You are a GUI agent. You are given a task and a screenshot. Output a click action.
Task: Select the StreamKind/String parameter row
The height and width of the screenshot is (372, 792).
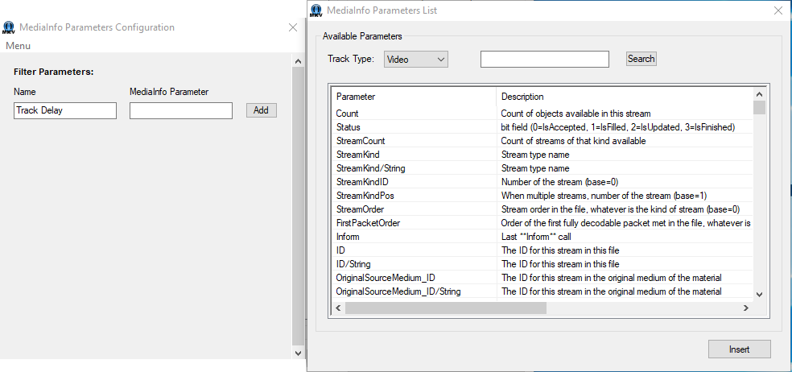coord(542,168)
